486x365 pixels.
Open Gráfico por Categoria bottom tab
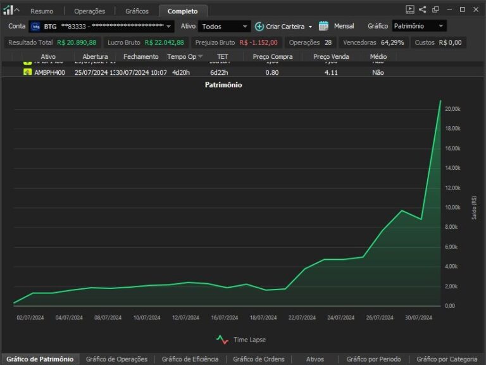(447, 359)
